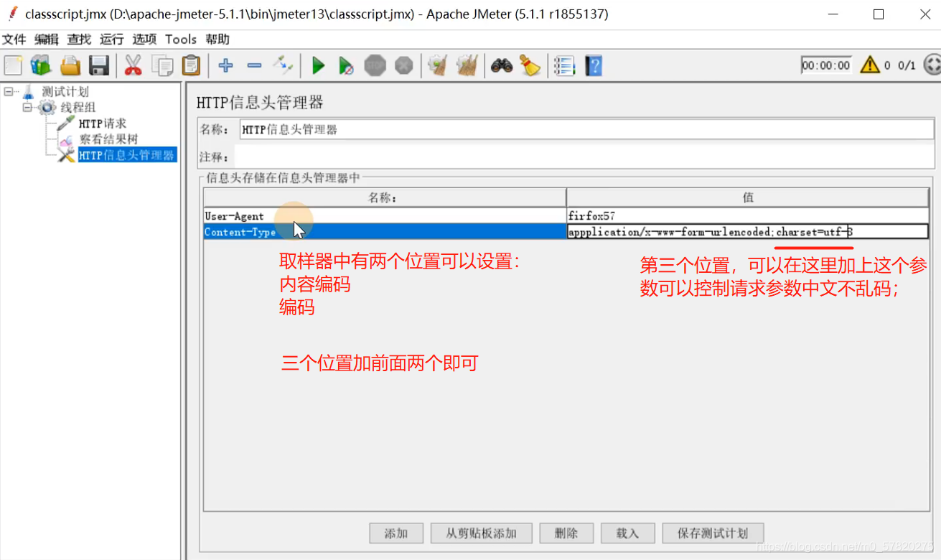The image size is (941, 560).
Task: Open Search with binoculars icon
Action: point(501,65)
